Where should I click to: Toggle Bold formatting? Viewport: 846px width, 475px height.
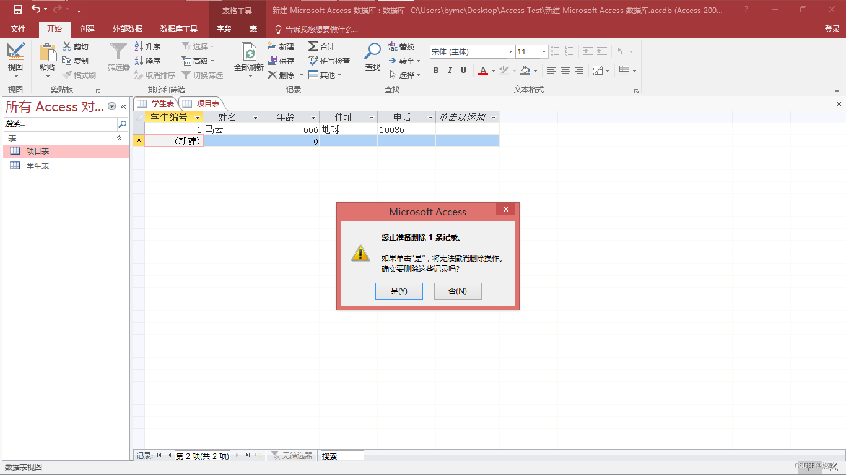click(436, 71)
